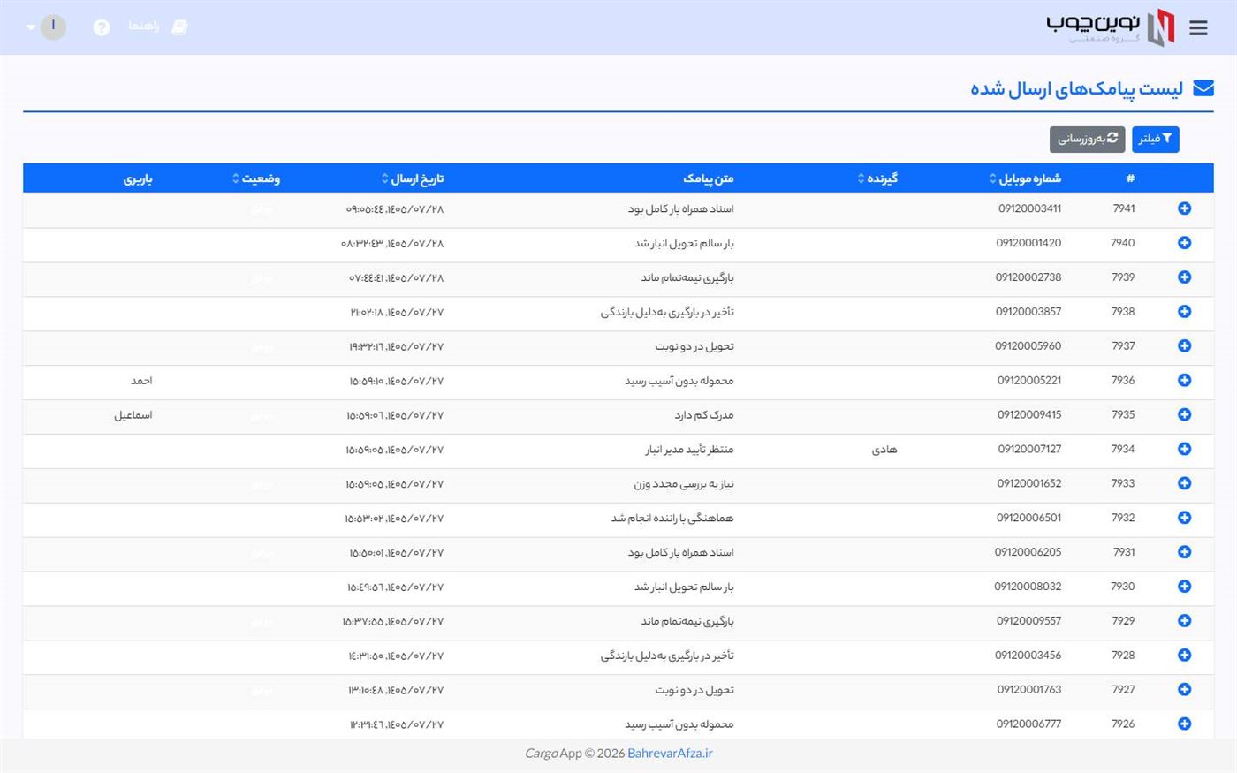
Task: Expand row 7929 plus icon
Action: click(1184, 621)
